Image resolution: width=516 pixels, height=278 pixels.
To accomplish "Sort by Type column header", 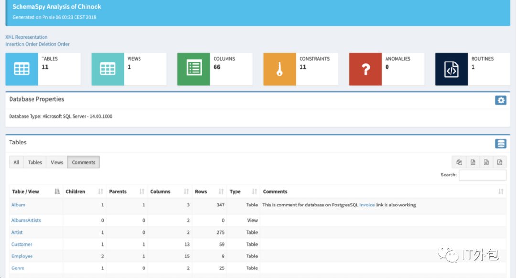I will coord(243,192).
